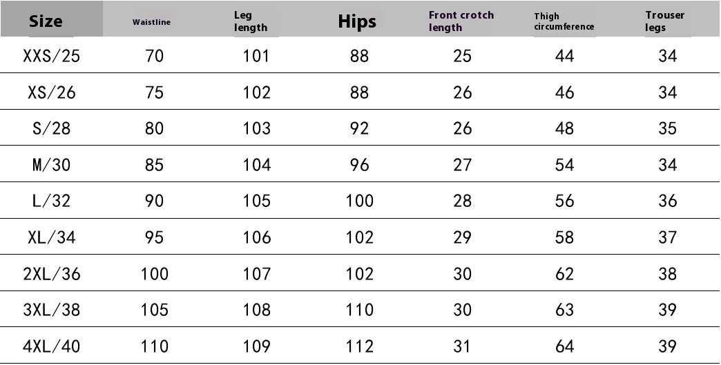Select leg length 101 in XXS/25 row

[x=256, y=56]
